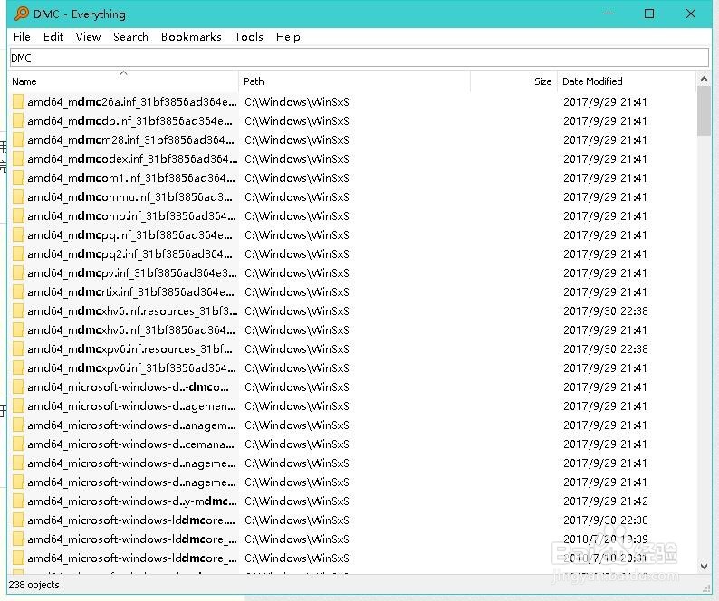
Task: Click the scrollbar up arrow
Action: 704,80
